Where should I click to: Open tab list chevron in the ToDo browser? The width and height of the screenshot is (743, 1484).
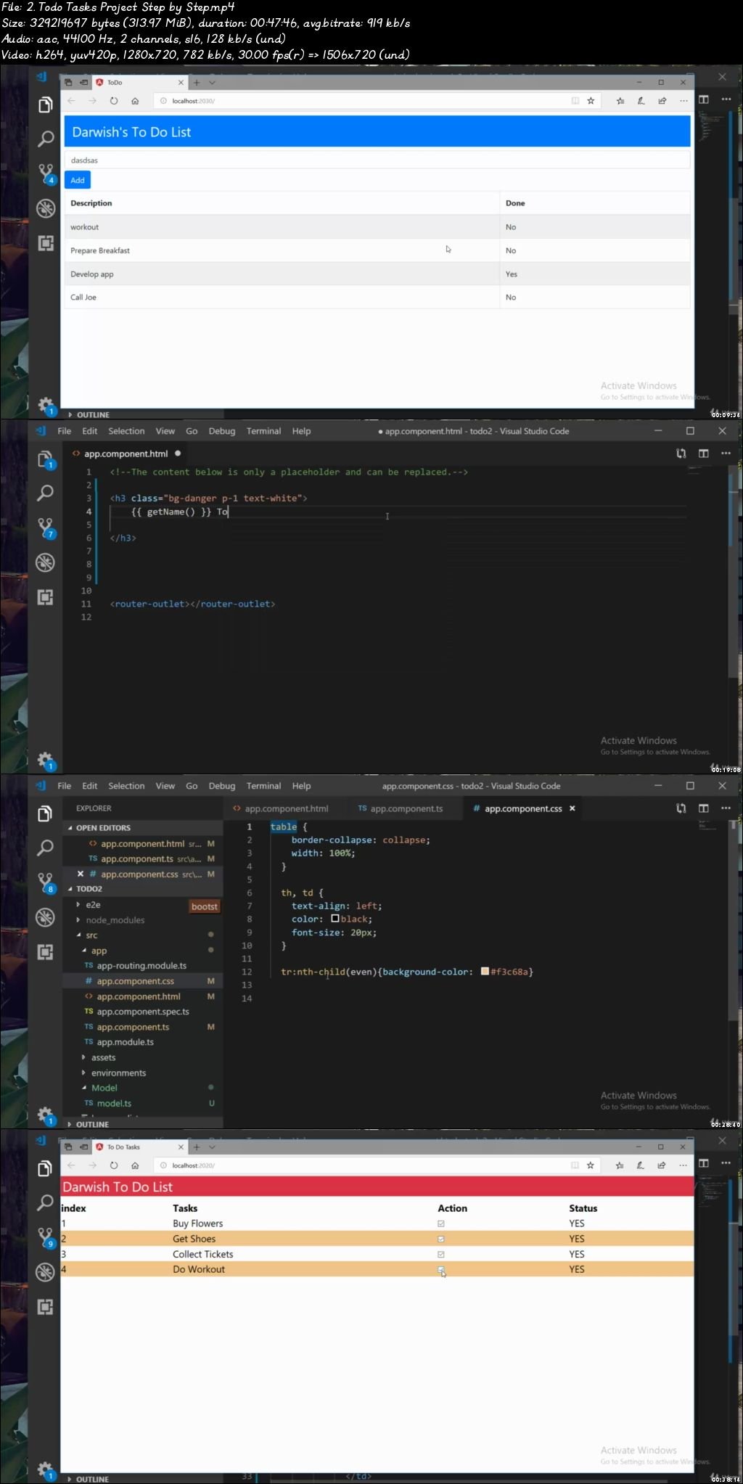[213, 83]
